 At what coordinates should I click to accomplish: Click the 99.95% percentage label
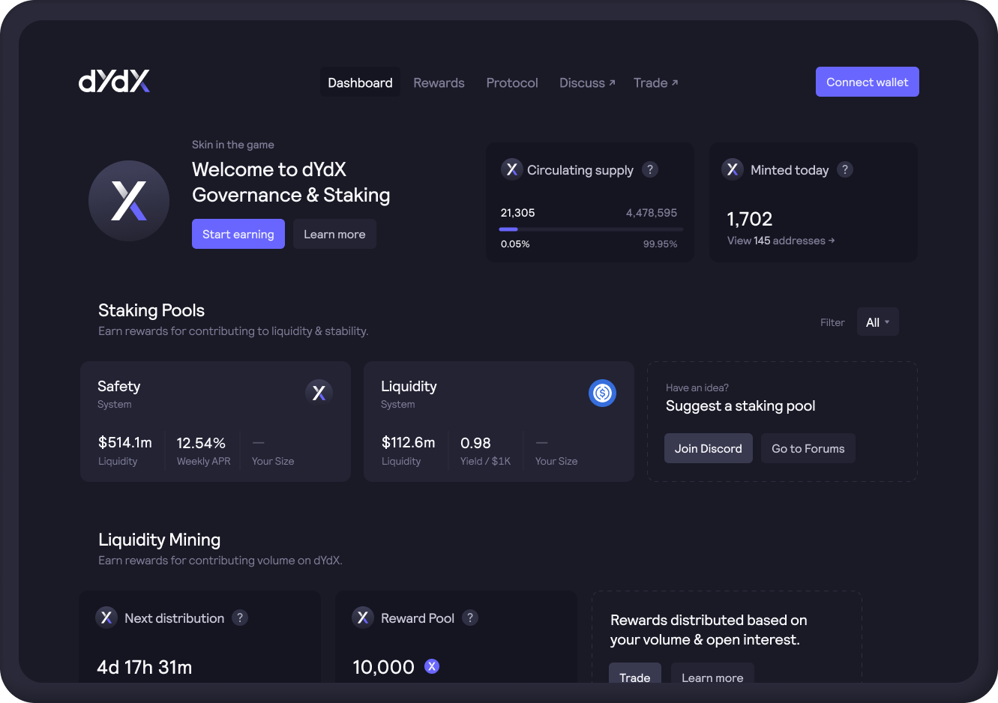click(661, 244)
